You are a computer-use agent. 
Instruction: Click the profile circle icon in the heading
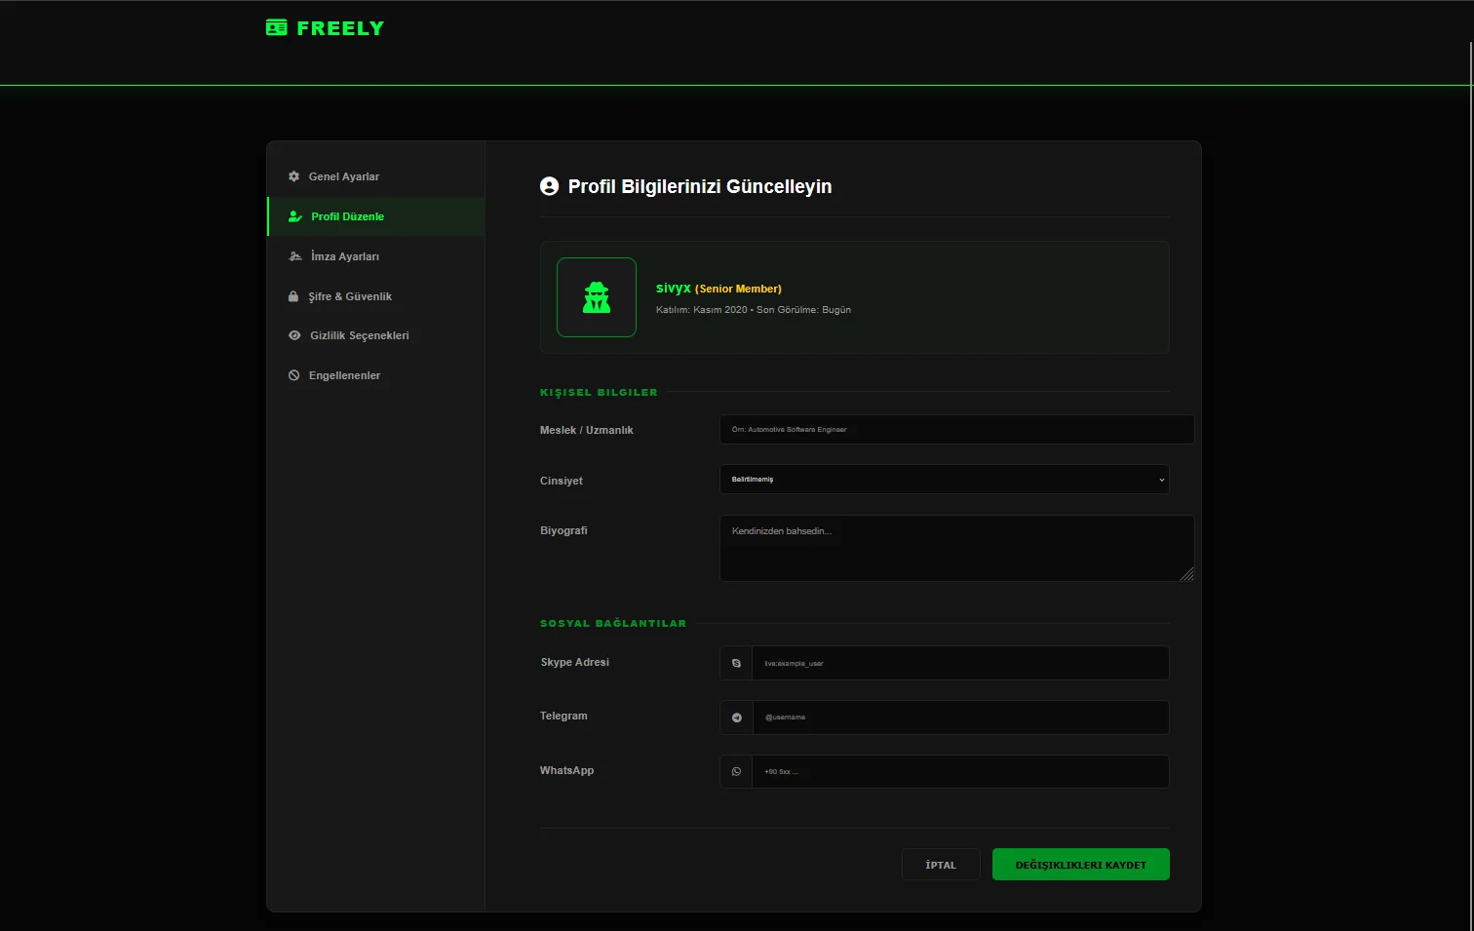click(x=550, y=186)
